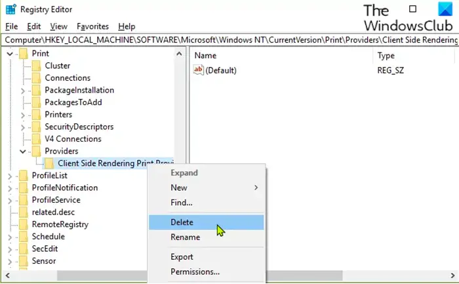Open the New submenu in context menu
Viewport: 459px width, 284px height.
coord(207,188)
